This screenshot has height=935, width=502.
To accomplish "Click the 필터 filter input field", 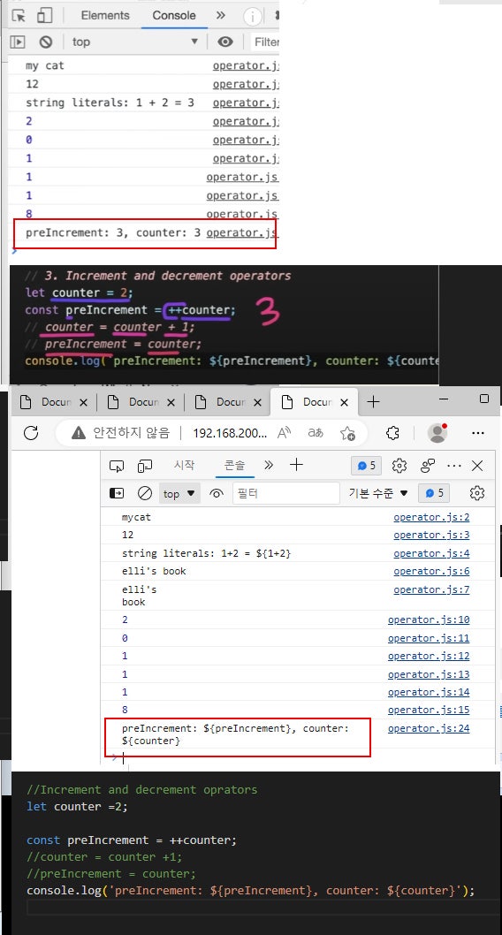I will tap(286, 493).
